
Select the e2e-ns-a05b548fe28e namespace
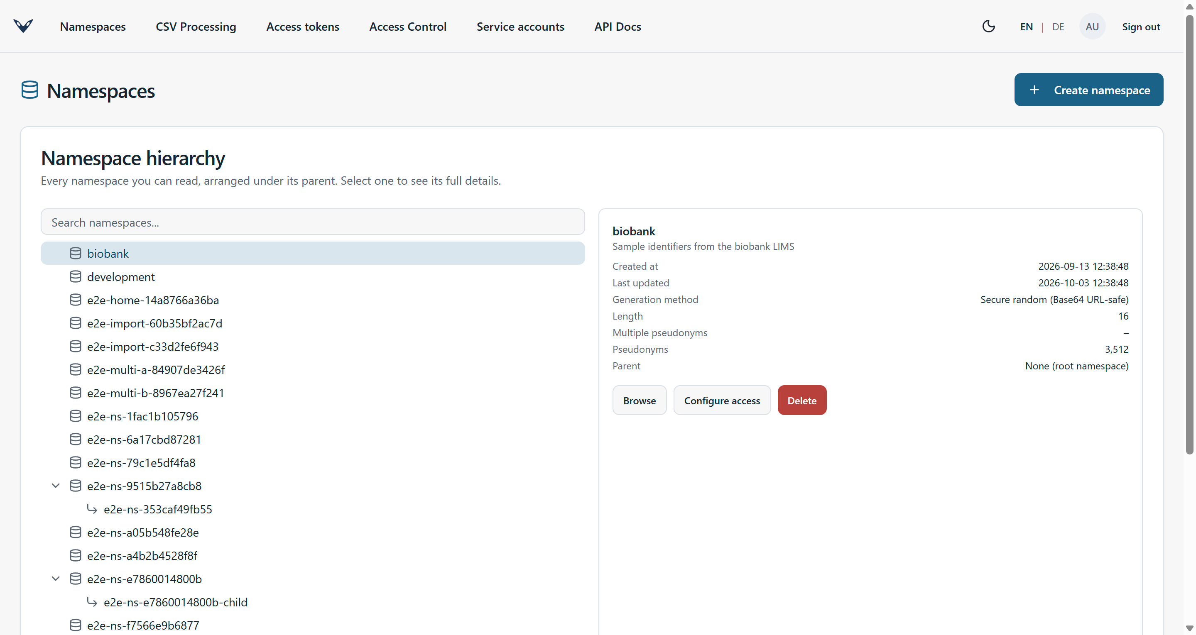312,532
